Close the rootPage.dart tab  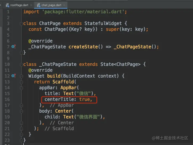point(31,5)
